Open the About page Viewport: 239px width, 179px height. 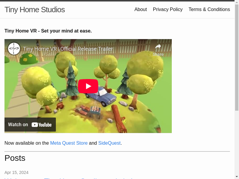tap(140, 10)
